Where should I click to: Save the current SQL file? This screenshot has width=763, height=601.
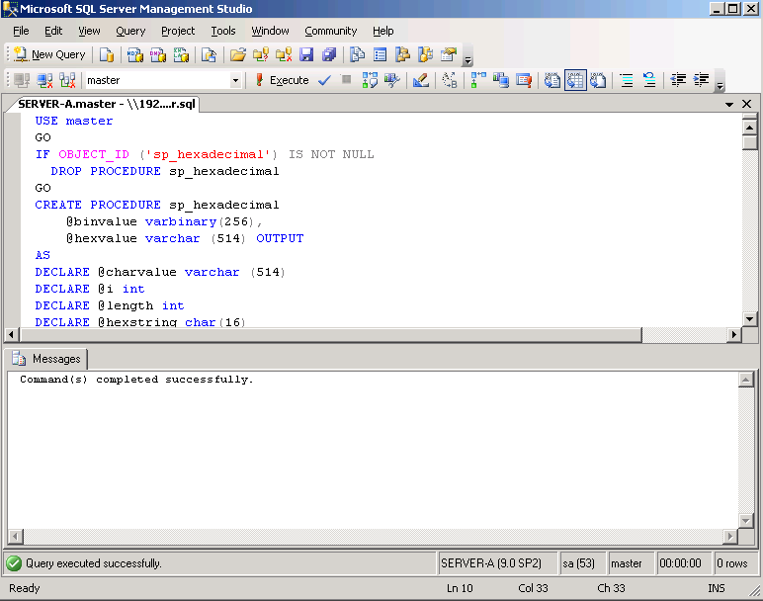(x=306, y=55)
